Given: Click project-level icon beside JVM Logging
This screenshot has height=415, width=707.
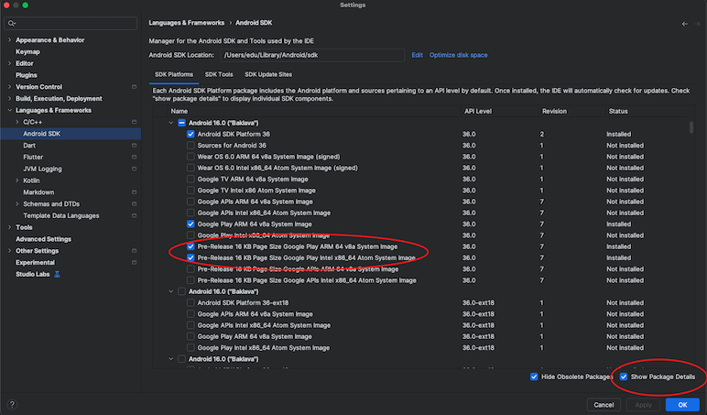Looking at the screenshot, I should (134, 169).
